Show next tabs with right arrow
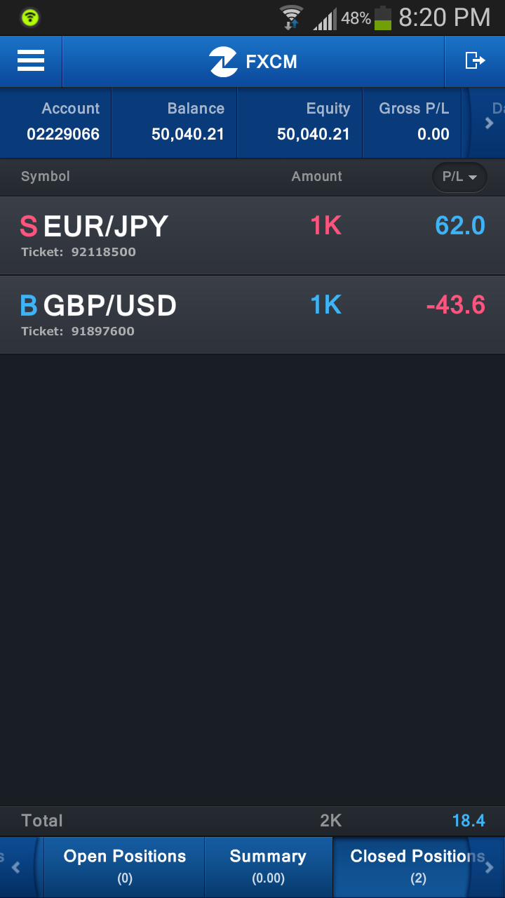Image resolution: width=505 pixels, height=898 pixels. [490, 867]
